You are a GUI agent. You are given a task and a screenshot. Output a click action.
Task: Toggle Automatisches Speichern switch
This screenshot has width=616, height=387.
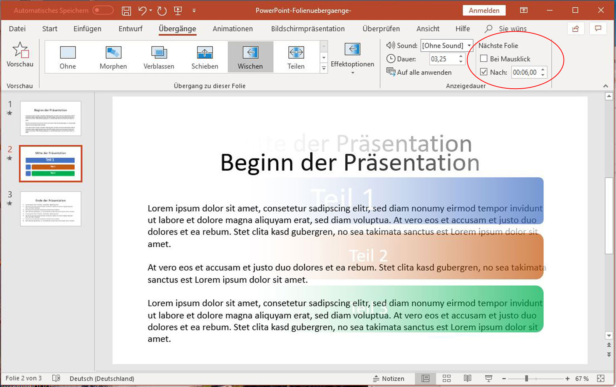pos(103,10)
